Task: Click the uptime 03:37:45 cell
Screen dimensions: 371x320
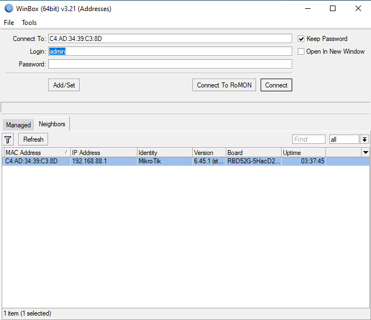Action: (303, 161)
